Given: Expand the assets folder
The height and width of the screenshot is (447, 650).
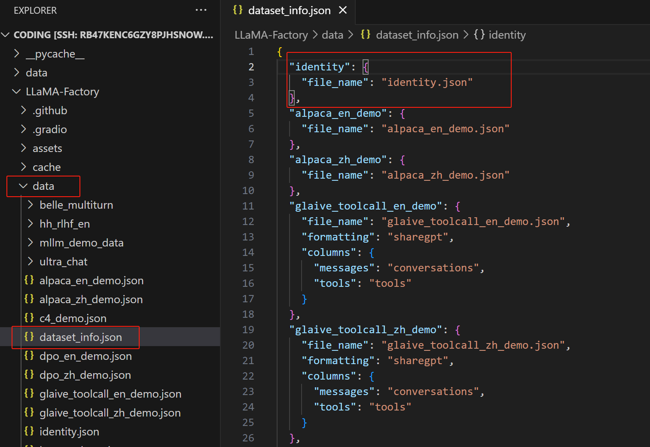Looking at the screenshot, I should 24,148.
